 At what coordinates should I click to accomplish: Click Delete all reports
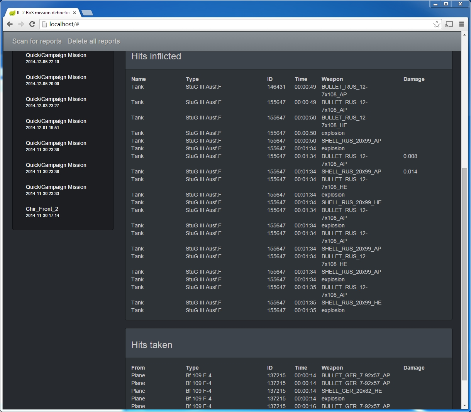pyautogui.click(x=93, y=41)
